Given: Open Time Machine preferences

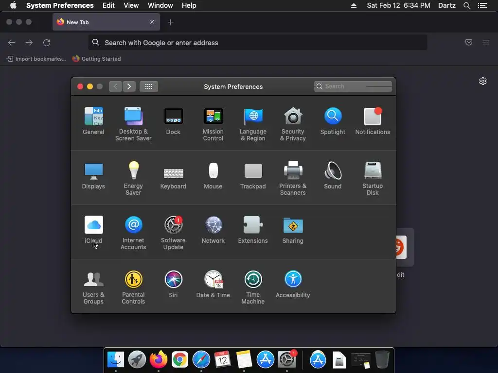Looking at the screenshot, I should click(x=253, y=288).
